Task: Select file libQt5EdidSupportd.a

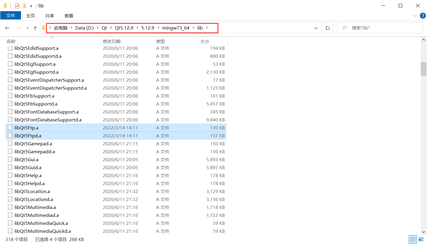Action: point(116,56)
